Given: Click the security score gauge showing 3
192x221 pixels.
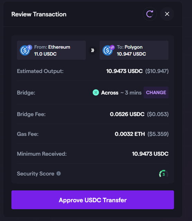Looking at the screenshot, I should [164, 174].
